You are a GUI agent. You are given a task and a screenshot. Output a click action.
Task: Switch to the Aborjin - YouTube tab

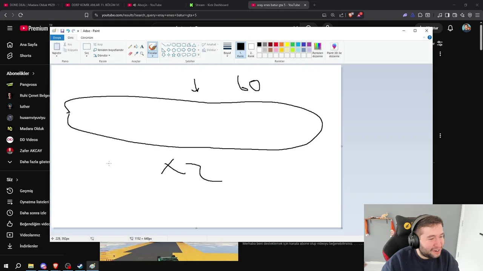(x=149, y=5)
